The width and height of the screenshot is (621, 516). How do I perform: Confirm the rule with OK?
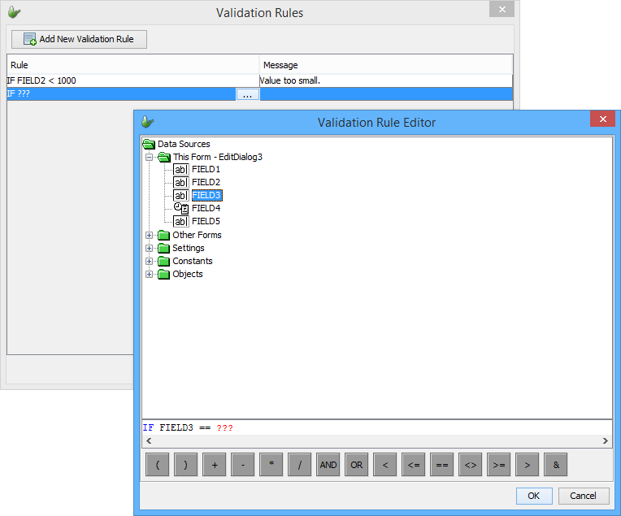coord(534,496)
